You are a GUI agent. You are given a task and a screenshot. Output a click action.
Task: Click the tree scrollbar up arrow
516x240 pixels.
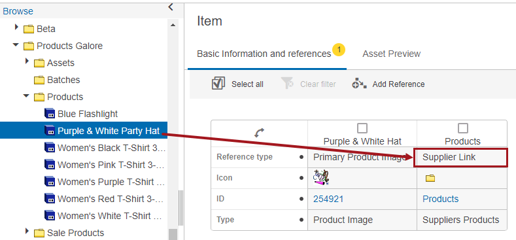click(173, 25)
